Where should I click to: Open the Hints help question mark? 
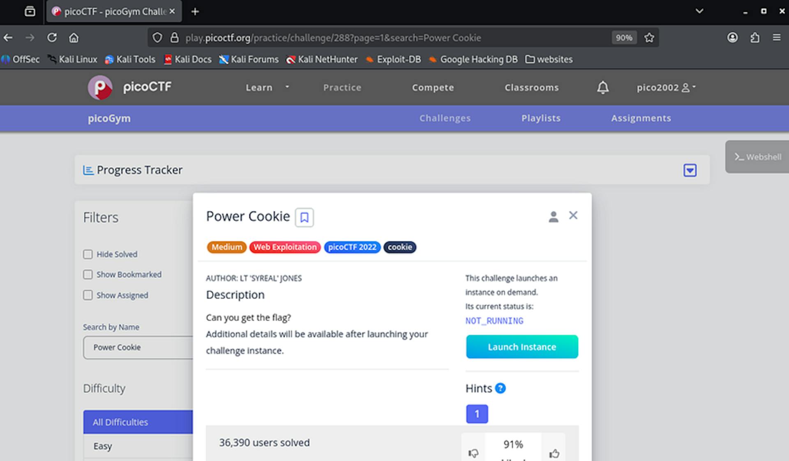500,388
